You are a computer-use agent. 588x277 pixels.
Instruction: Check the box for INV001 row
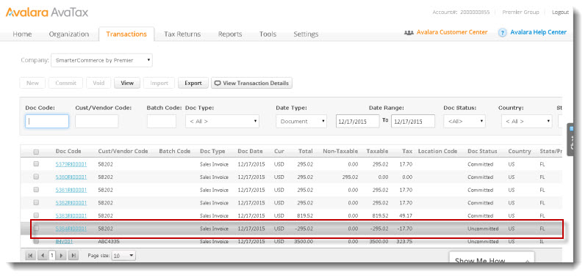pos(36,241)
